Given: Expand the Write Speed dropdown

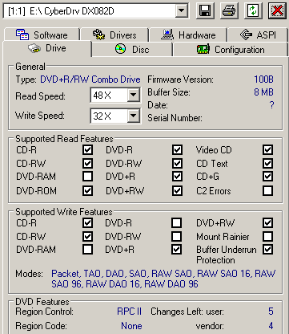Looking at the screenshot, I should click(x=133, y=116).
